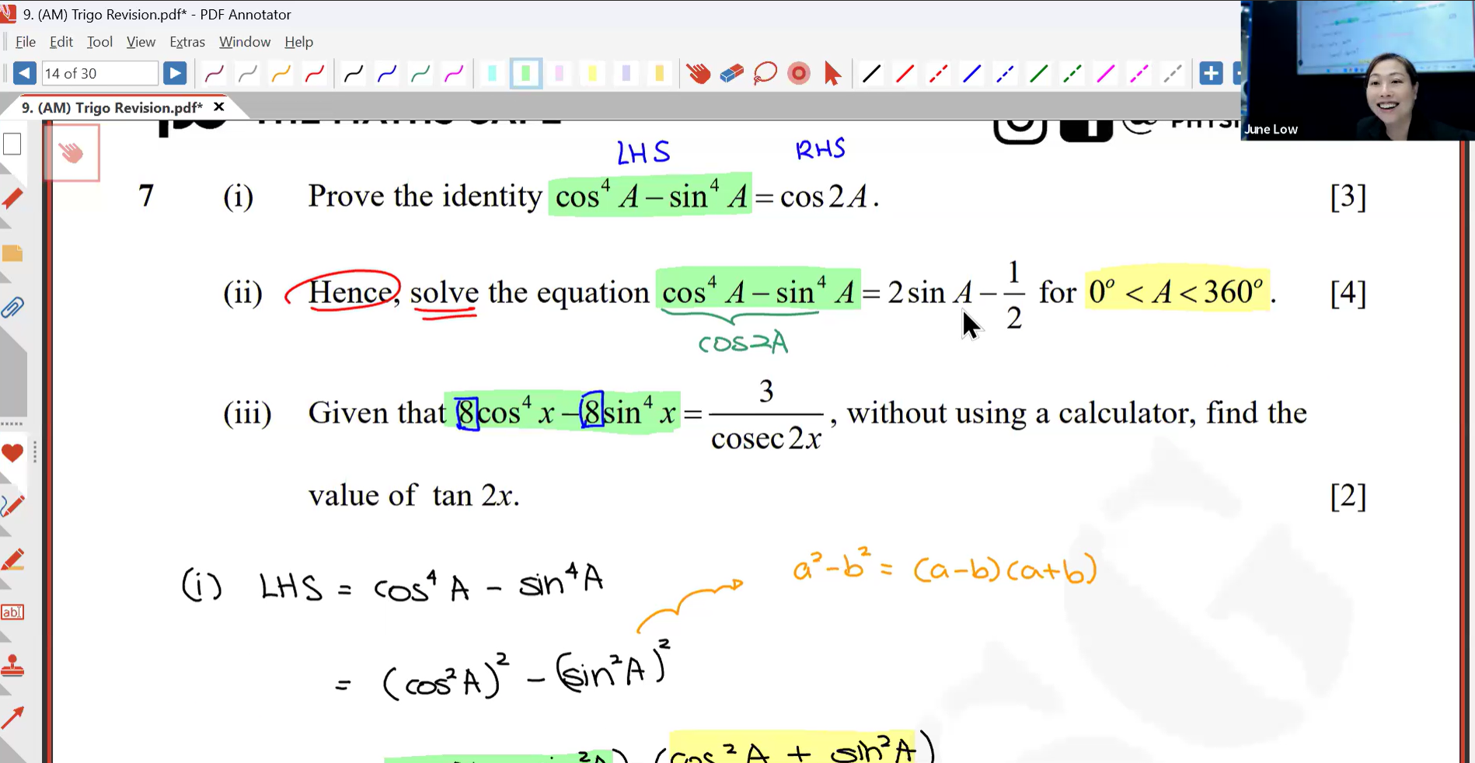Choose the cyan highlighter marker
Image resolution: width=1475 pixels, height=763 pixels.
tap(492, 74)
